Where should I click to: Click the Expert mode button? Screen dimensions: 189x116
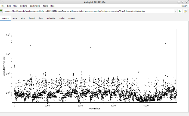[x=184, y=6]
